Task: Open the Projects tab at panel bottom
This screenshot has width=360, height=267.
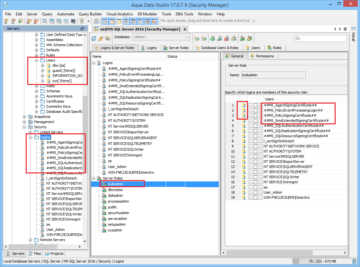Action: [54, 254]
